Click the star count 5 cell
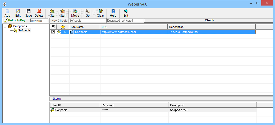 [65, 32]
